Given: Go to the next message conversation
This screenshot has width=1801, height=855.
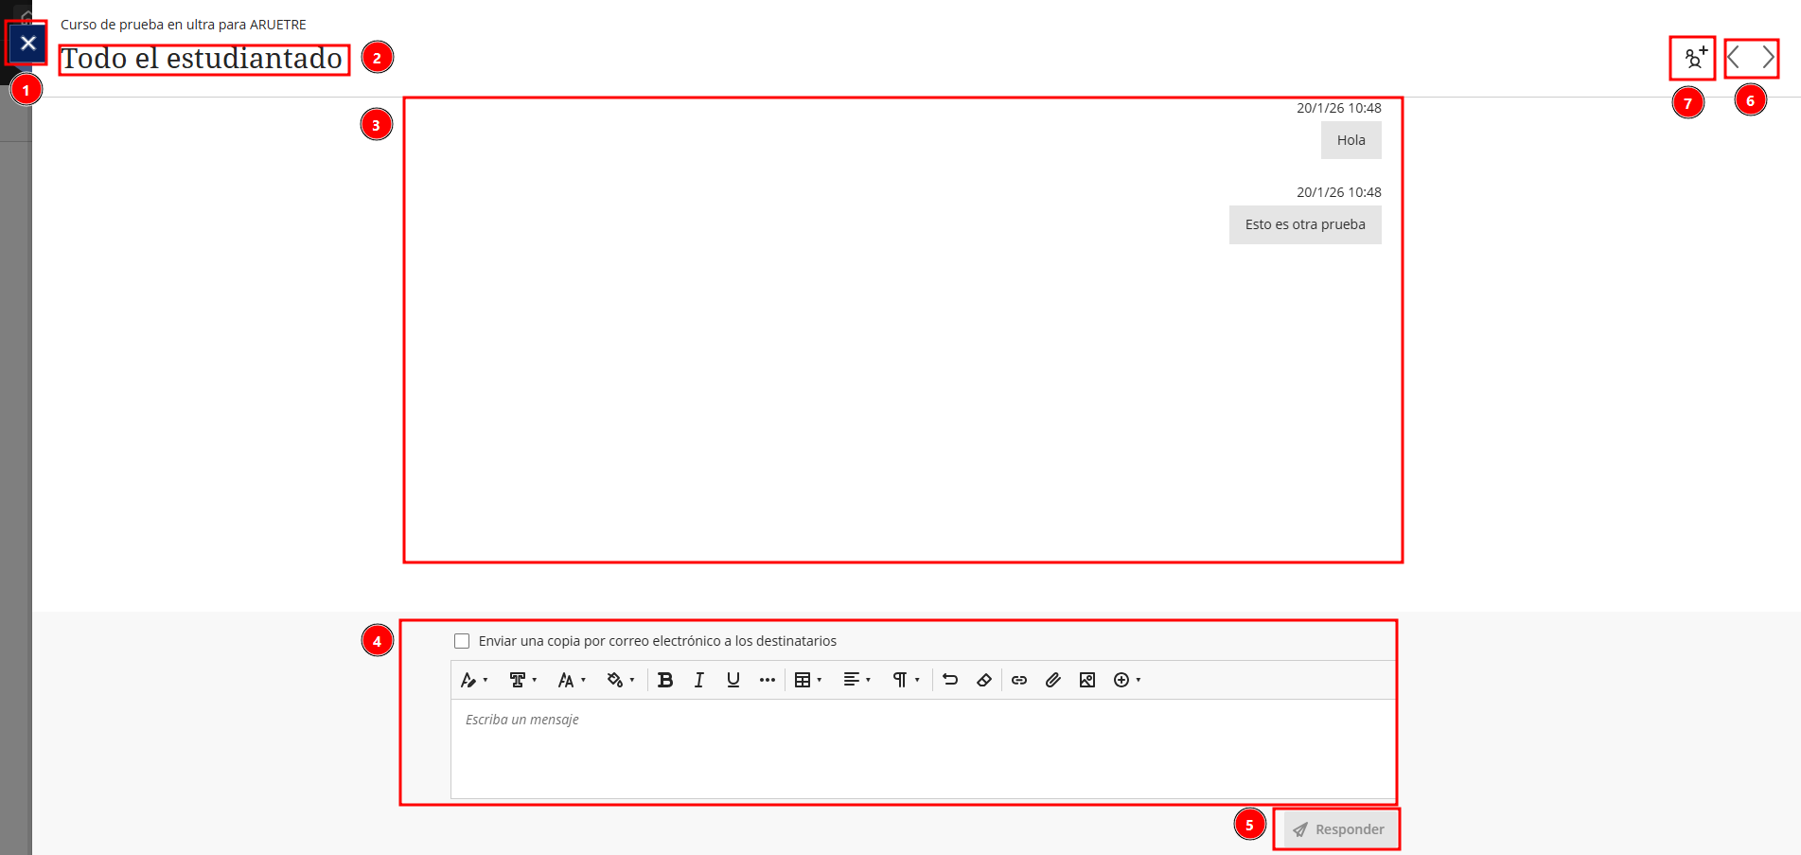Looking at the screenshot, I should 1767,58.
